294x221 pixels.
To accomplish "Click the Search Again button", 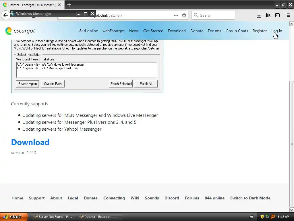I will pyautogui.click(x=28, y=84).
